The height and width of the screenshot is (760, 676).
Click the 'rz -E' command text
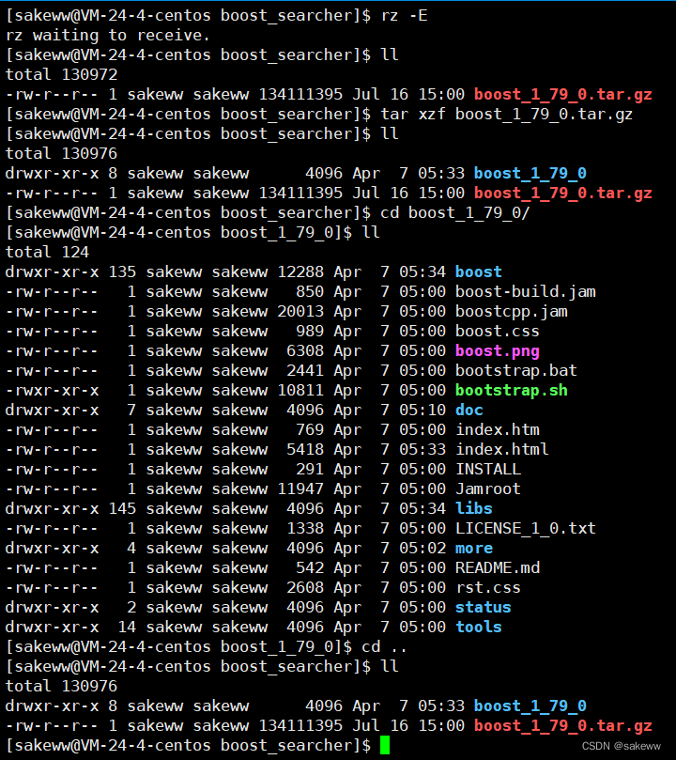point(404,15)
